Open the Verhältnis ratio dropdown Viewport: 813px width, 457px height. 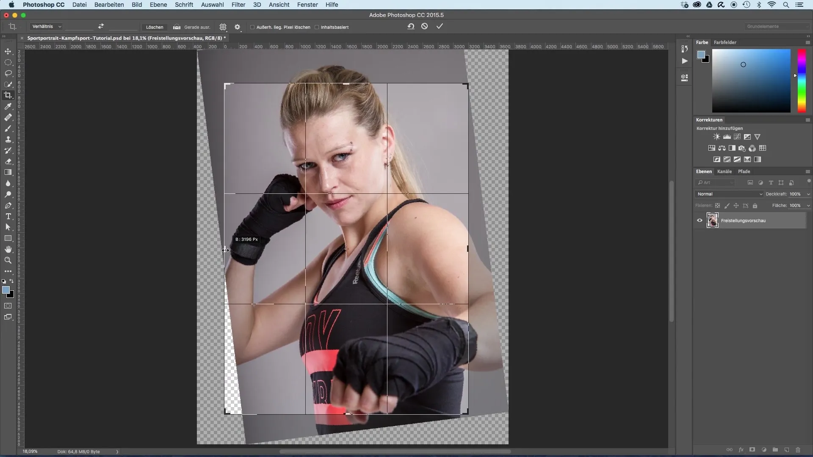tap(47, 26)
